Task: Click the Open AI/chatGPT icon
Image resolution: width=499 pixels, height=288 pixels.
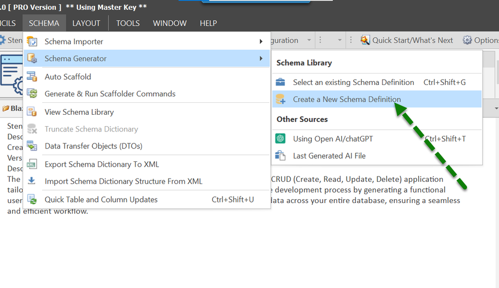Action: pyautogui.click(x=280, y=139)
